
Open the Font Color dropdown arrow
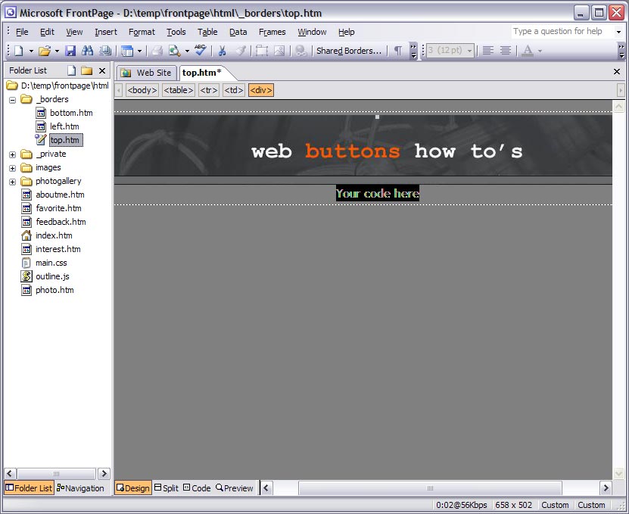pyautogui.click(x=540, y=51)
